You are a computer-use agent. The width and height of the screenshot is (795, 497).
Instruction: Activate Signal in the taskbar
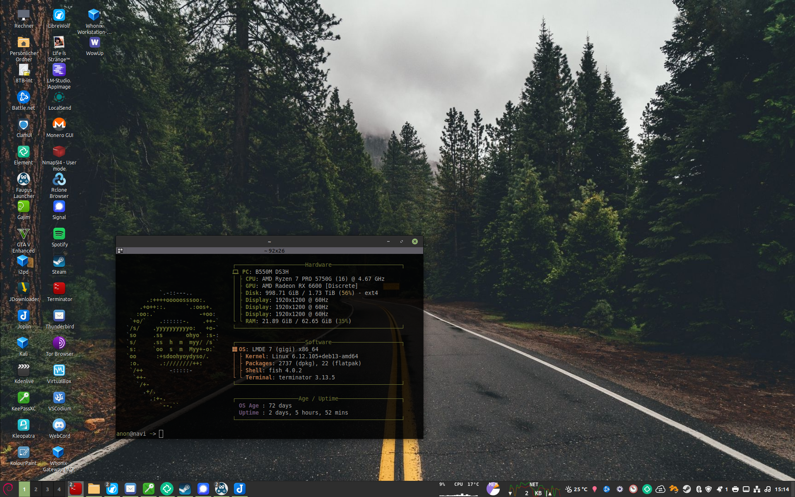(x=203, y=489)
